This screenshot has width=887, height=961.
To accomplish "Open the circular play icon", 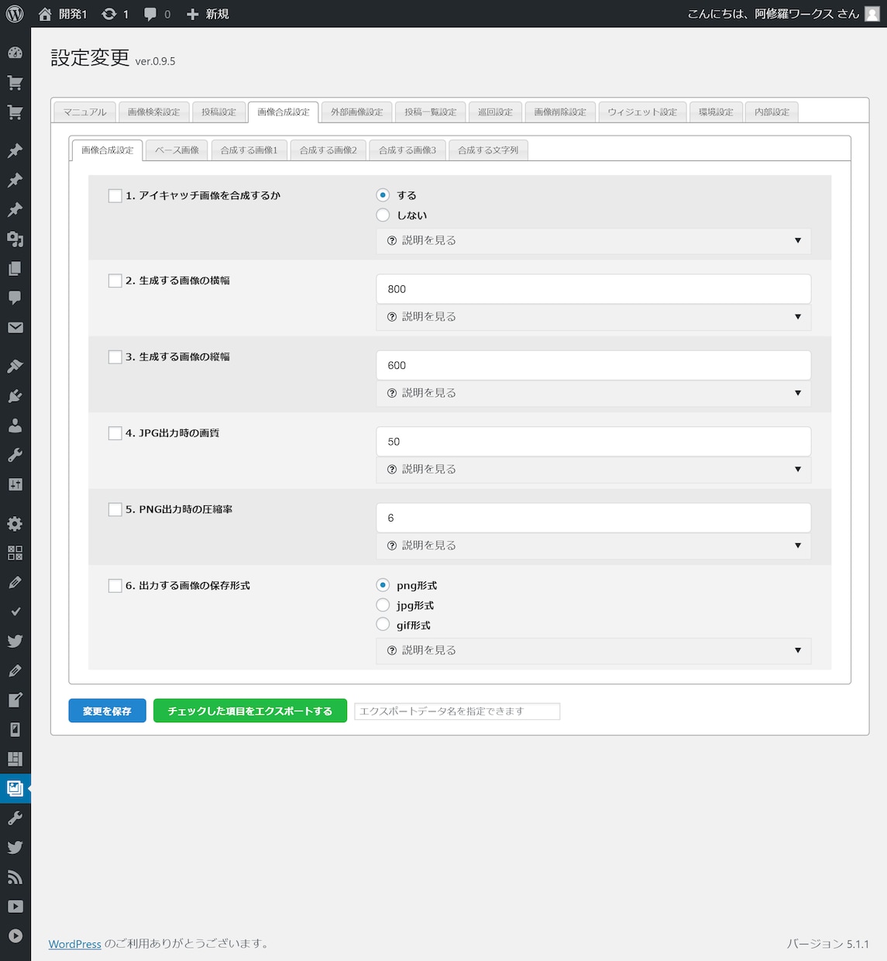I will (x=15, y=936).
